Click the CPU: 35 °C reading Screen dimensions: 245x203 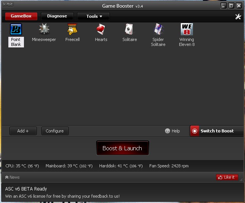tap(22, 166)
